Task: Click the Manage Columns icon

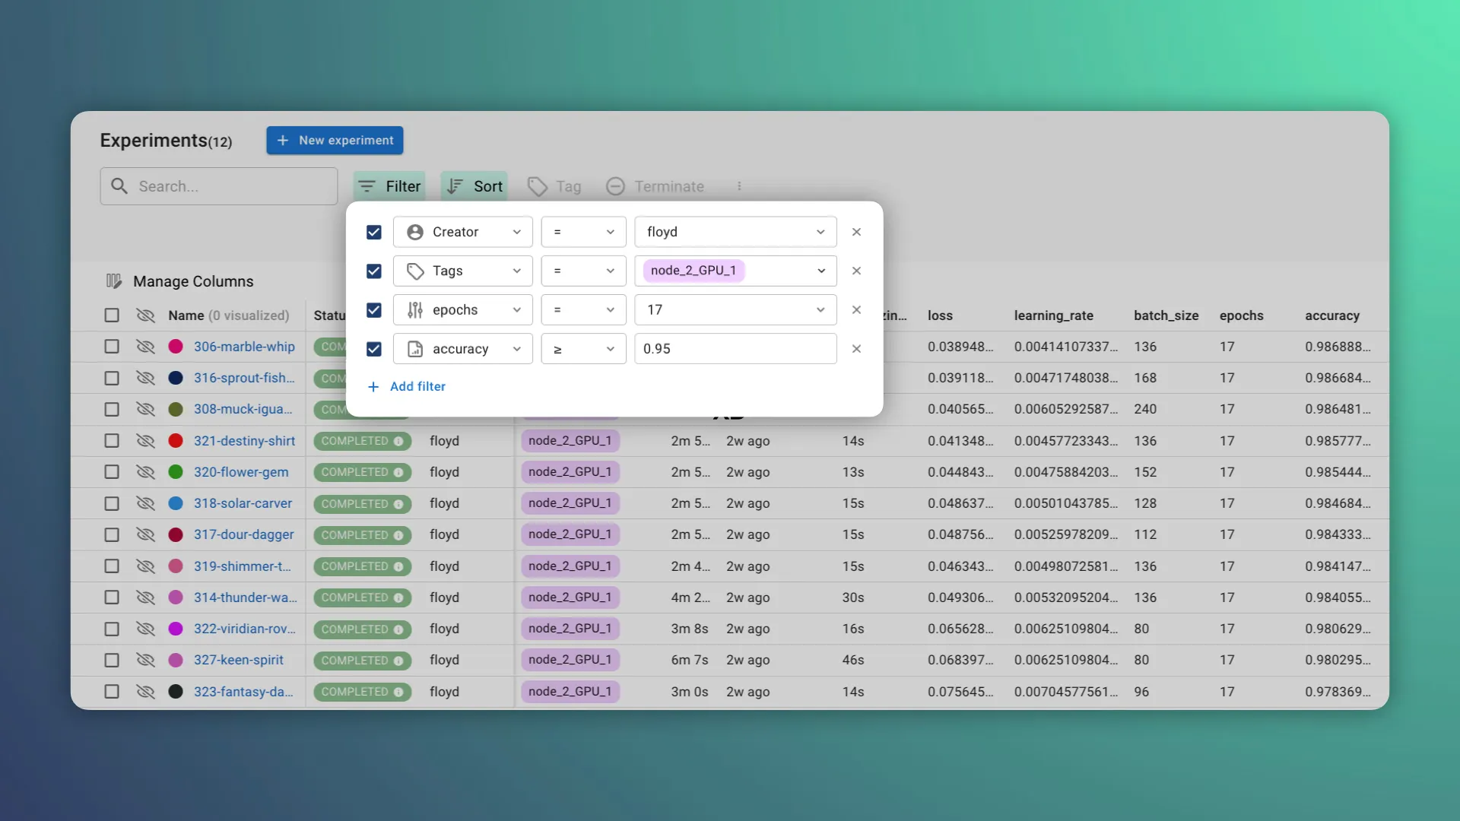Action: pos(113,281)
